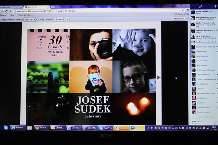Click the network signal tray icon

(x=207, y=128)
